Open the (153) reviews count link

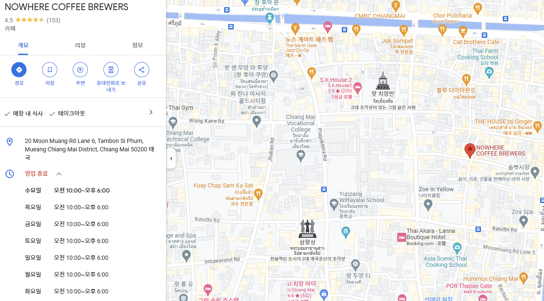[x=53, y=20]
